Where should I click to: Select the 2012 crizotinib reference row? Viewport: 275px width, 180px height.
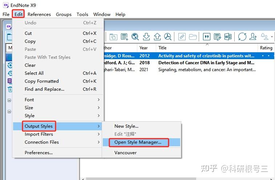tap(189, 56)
